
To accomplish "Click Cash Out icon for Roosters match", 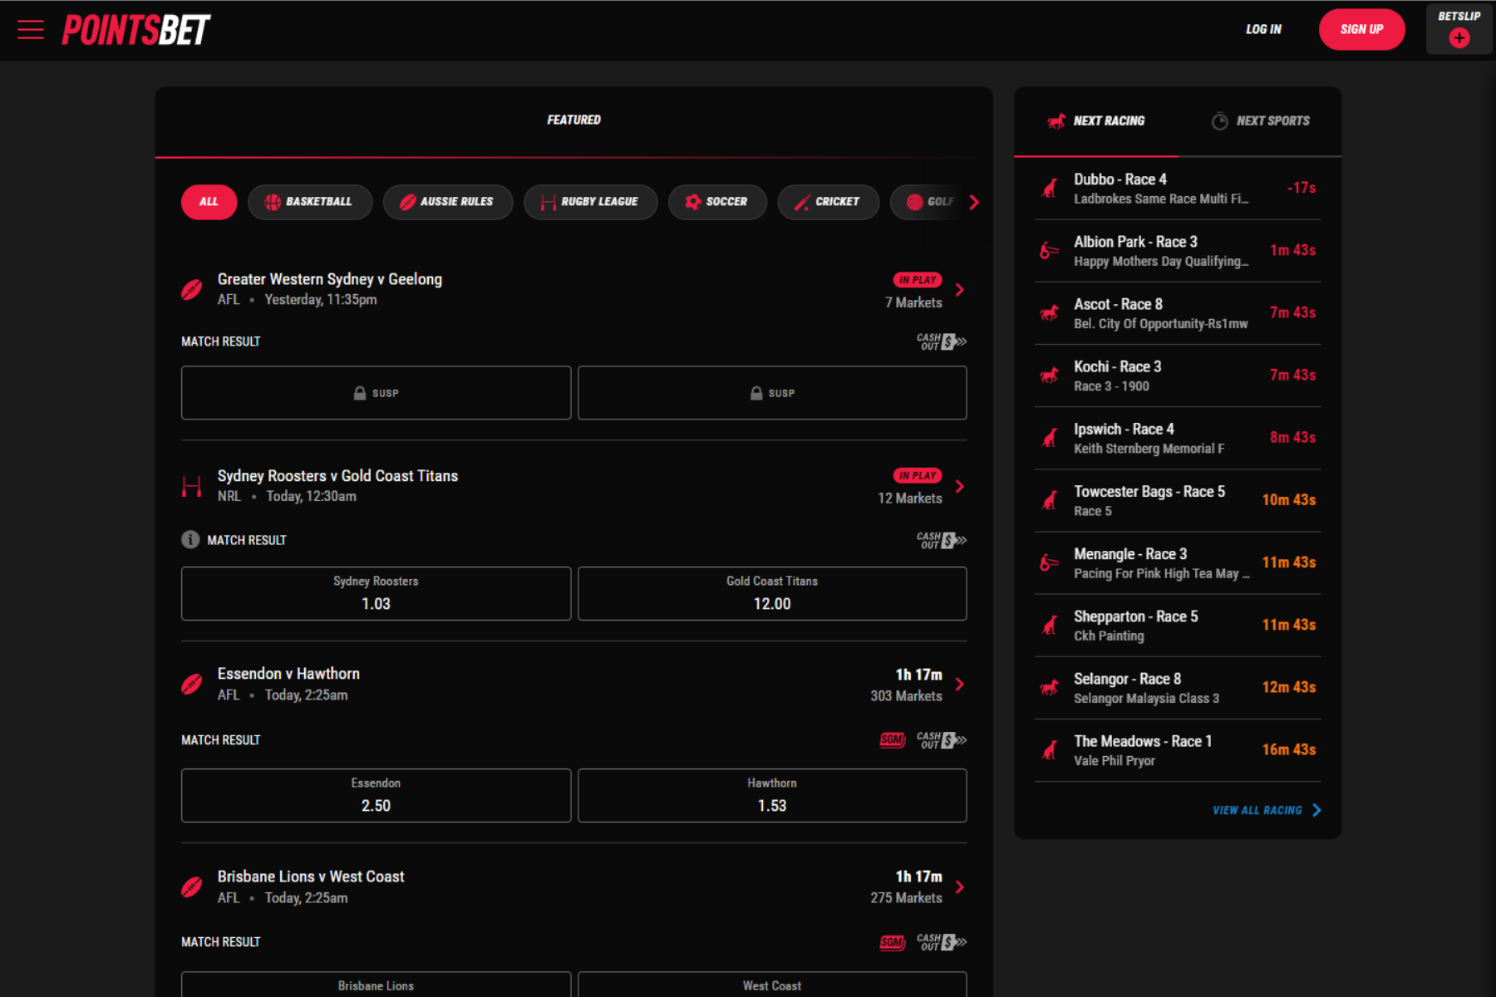I will point(941,540).
